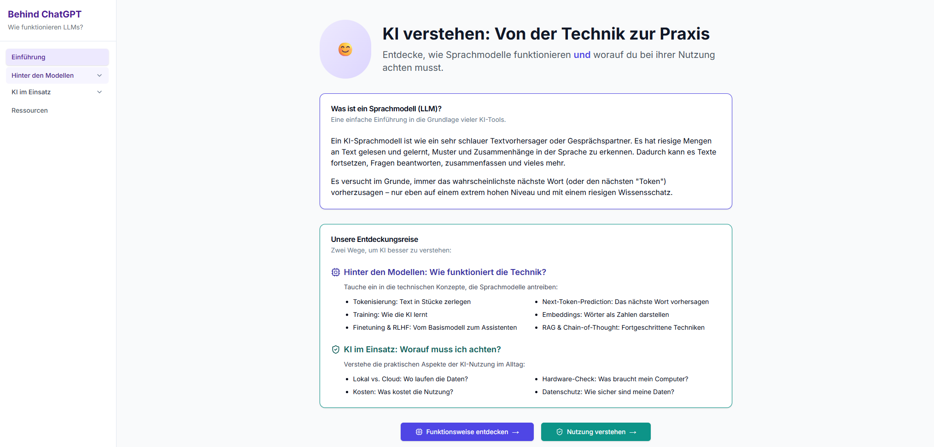Click the chip icon beside 'Hinter den Modellen' heading
This screenshot has height=447, width=934.
pyautogui.click(x=336, y=272)
